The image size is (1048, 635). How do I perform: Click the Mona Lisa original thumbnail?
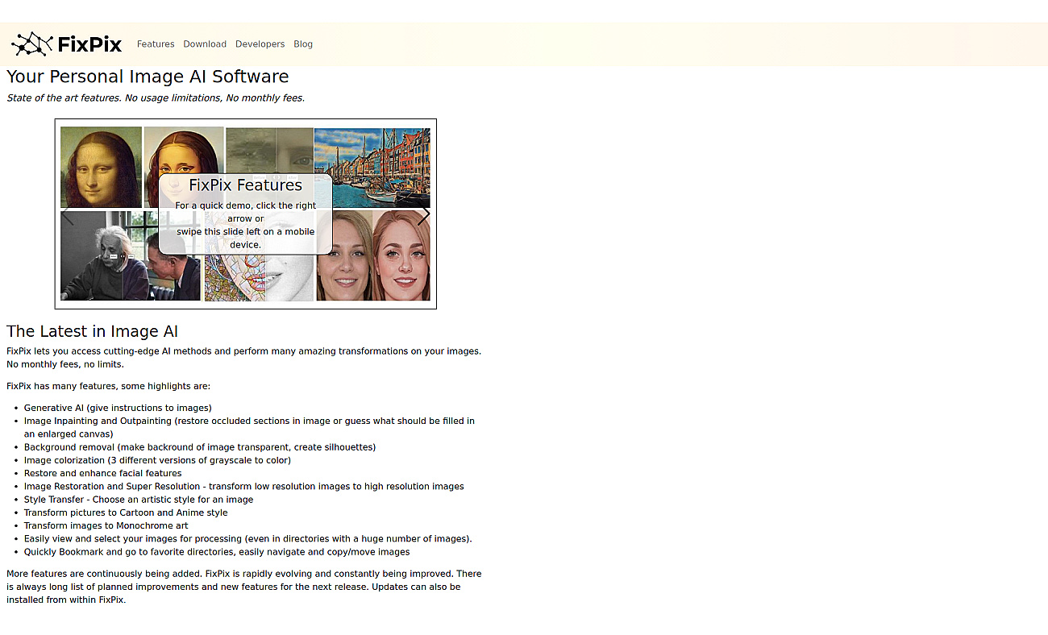tap(101, 167)
